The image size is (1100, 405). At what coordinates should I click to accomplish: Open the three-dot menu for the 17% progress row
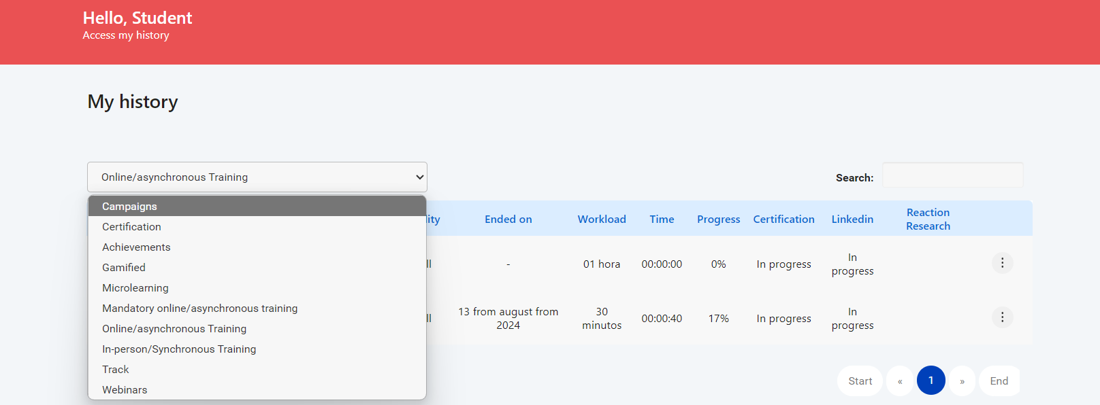pyautogui.click(x=1002, y=317)
